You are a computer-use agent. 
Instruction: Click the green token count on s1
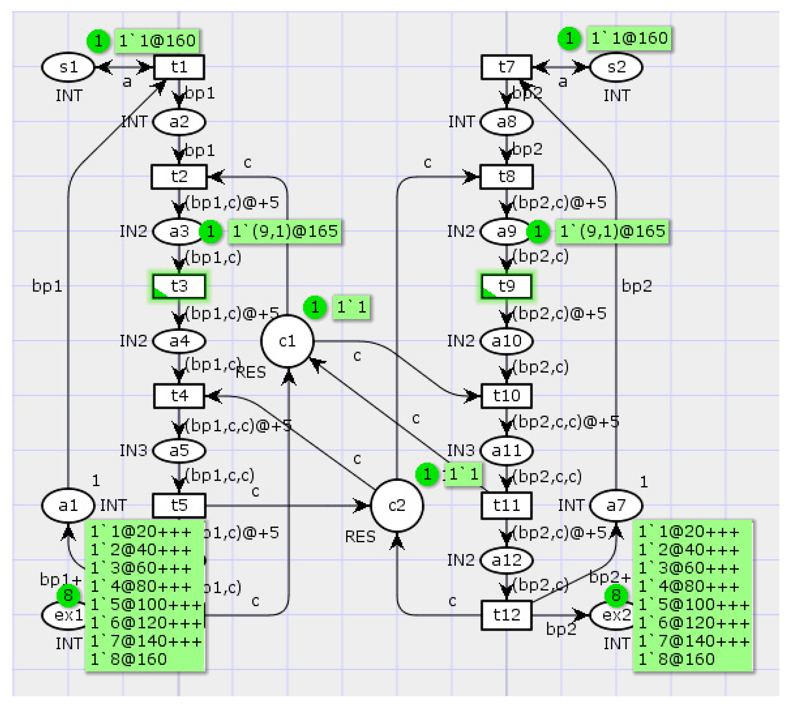98,41
